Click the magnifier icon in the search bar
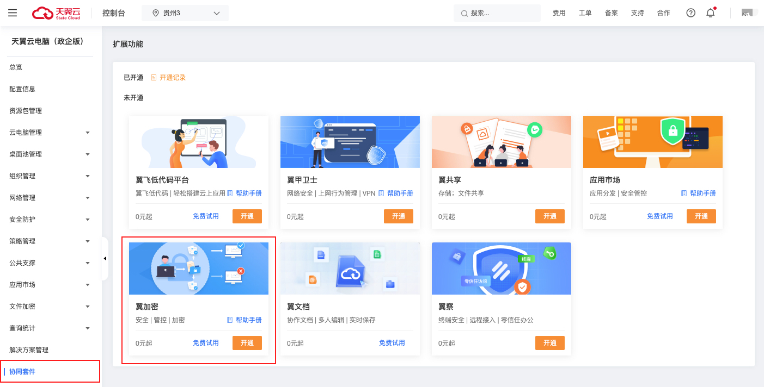The width and height of the screenshot is (764, 387). pyautogui.click(x=463, y=13)
